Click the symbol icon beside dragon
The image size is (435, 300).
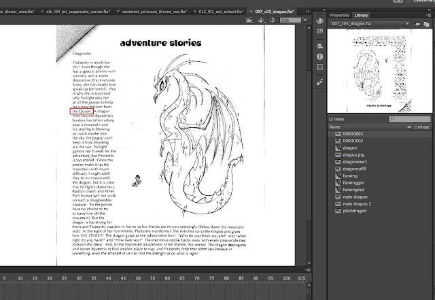pyautogui.click(x=338, y=148)
